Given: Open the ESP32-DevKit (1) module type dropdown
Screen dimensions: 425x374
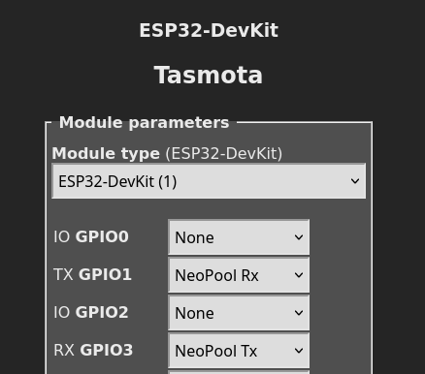Looking at the screenshot, I should pos(209,181).
